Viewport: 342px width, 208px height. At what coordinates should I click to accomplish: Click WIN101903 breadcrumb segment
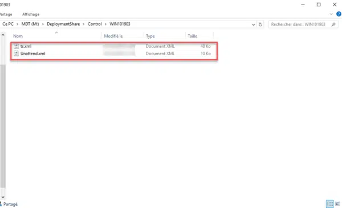click(120, 24)
